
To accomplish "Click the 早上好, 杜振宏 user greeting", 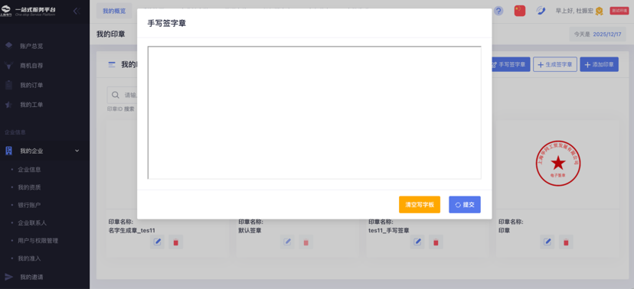I will pyautogui.click(x=574, y=11).
